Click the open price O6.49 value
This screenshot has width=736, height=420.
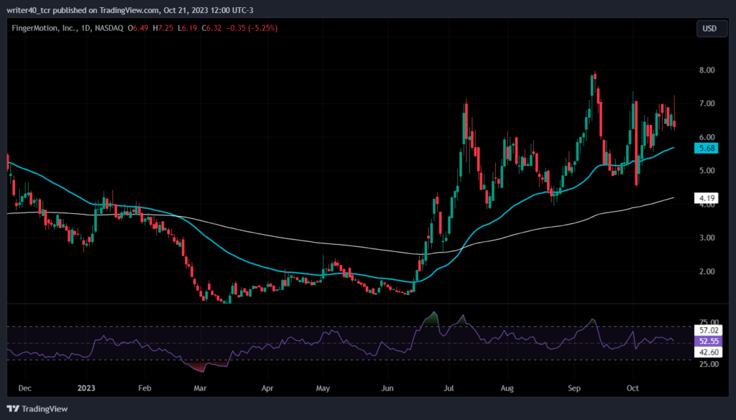click(138, 28)
